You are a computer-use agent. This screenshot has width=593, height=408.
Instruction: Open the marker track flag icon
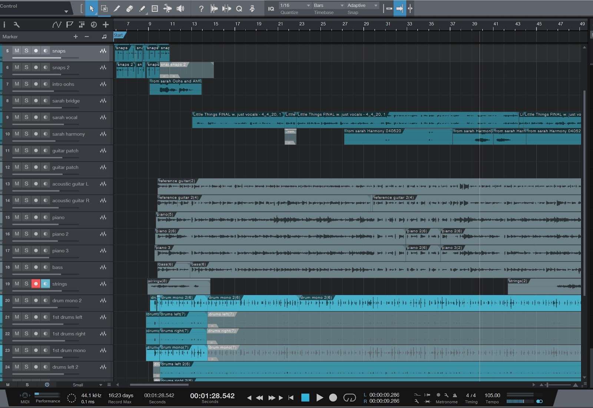click(x=69, y=24)
